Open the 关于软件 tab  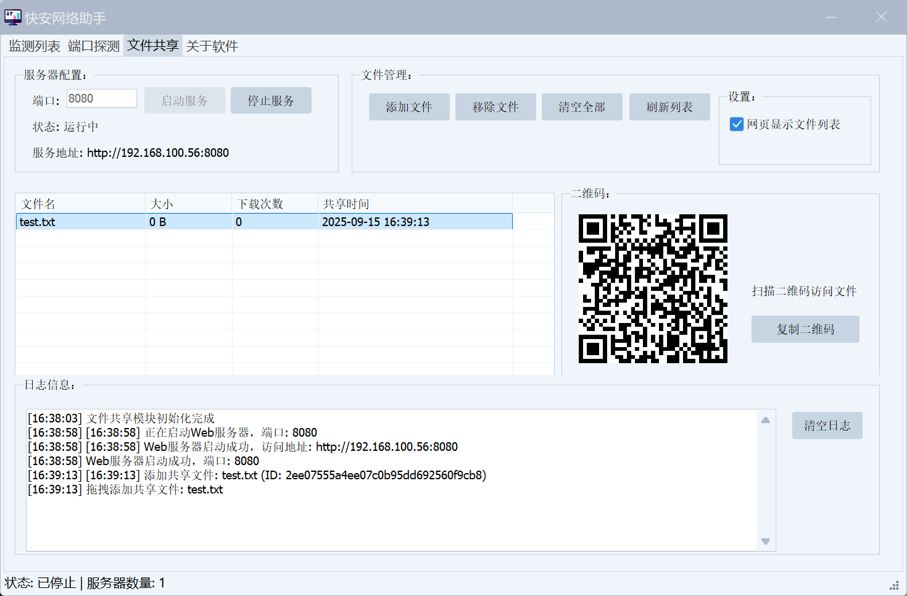(212, 46)
